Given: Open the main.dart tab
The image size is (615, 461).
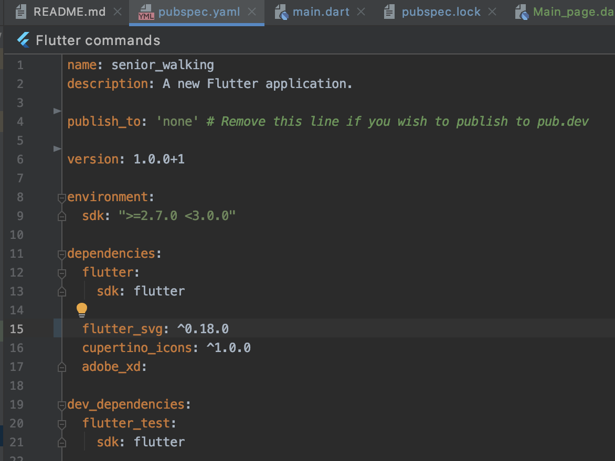Looking at the screenshot, I should pyautogui.click(x=321, y=12).
